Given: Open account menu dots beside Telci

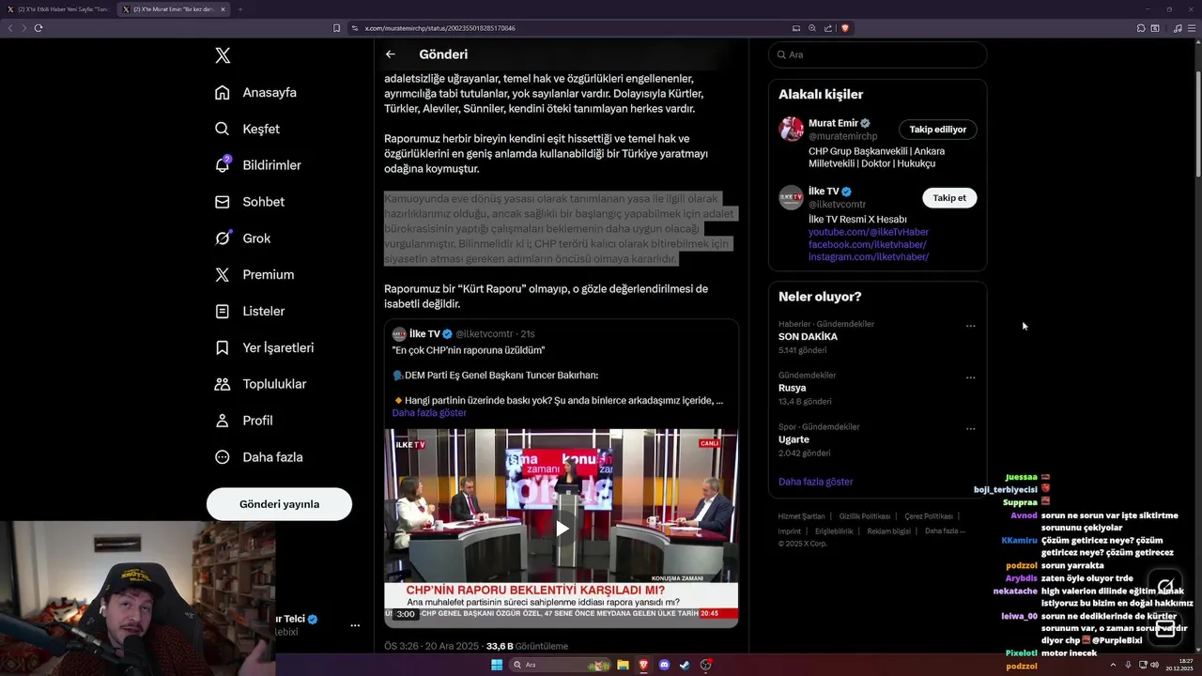Looking at the screenshot, I should [355, 625].
